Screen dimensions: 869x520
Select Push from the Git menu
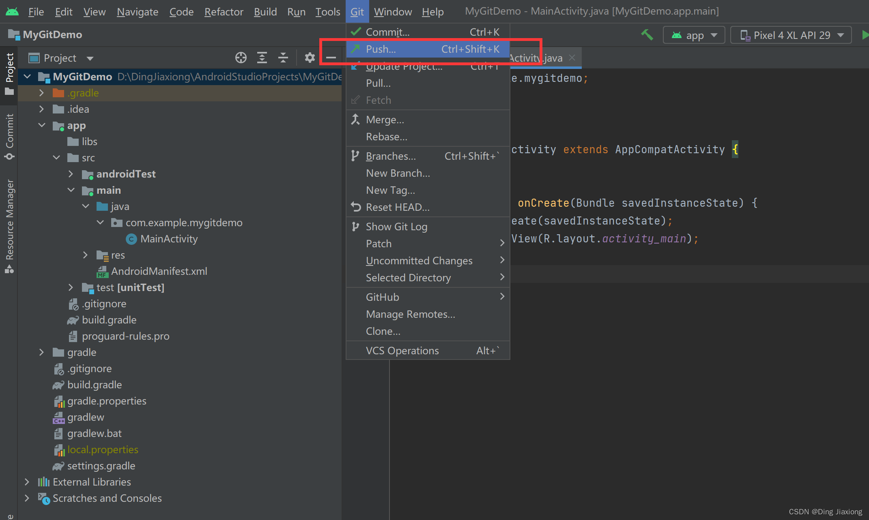point(380,49)
